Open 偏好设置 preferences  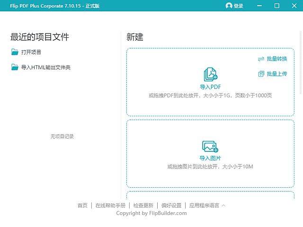tap(171, 206)
